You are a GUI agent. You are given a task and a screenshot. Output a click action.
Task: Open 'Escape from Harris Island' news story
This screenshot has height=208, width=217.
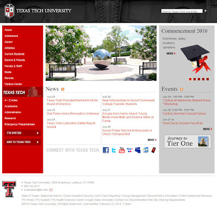128,117
